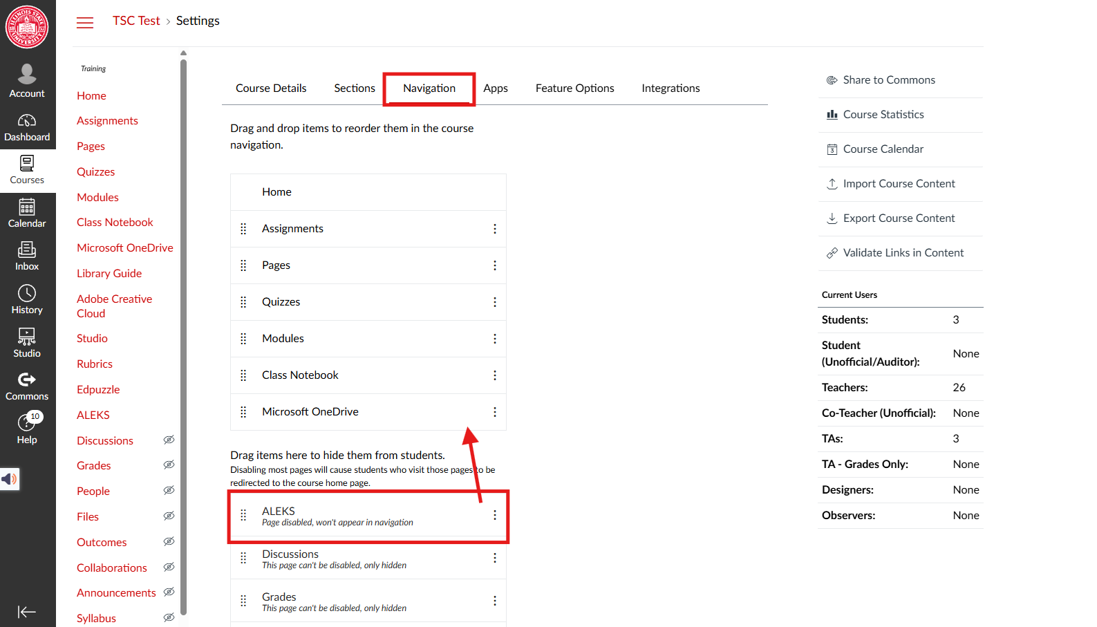
Task: Click Import Course Content link
Action: [899, 184]
